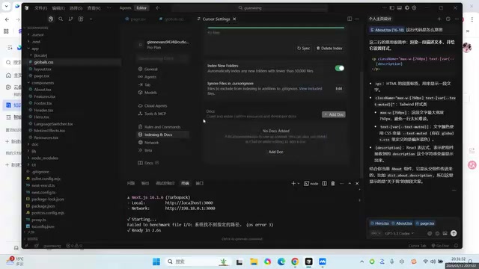
Task: Open Rules and Commands settings section
Action: 163,127
